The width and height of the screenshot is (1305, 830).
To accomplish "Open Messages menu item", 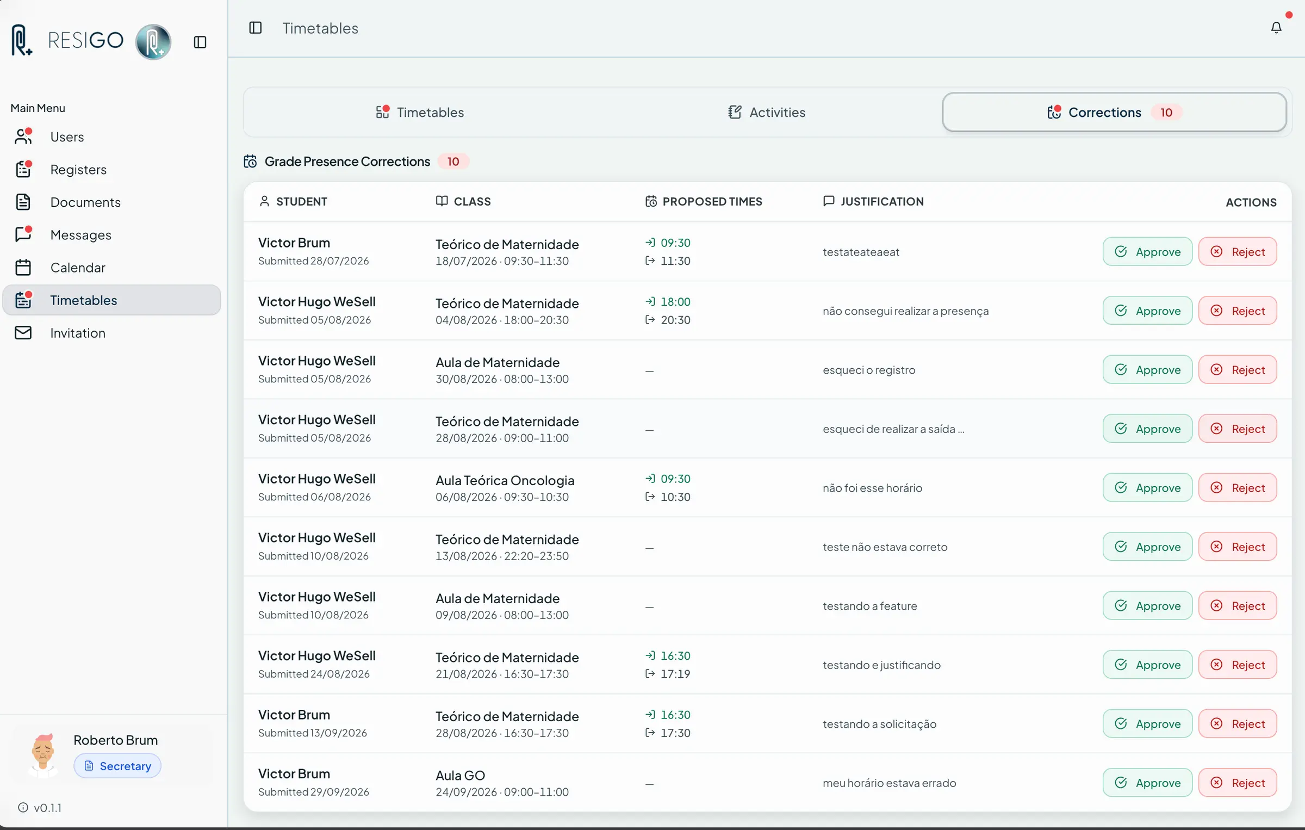I will pyautogui.click(x=111, y=235).
